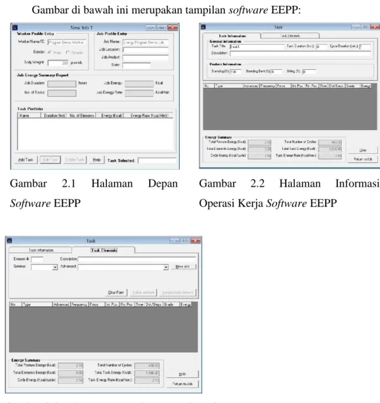Click the Update/Add element button
This screenshot has height=403, width=380.
pos(177,292)
